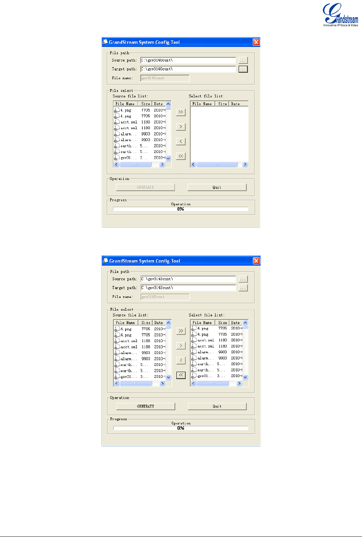Click scroll-left arrow of the empty Select list
This screenshot has width=362, height=537.
click(193, 165)
